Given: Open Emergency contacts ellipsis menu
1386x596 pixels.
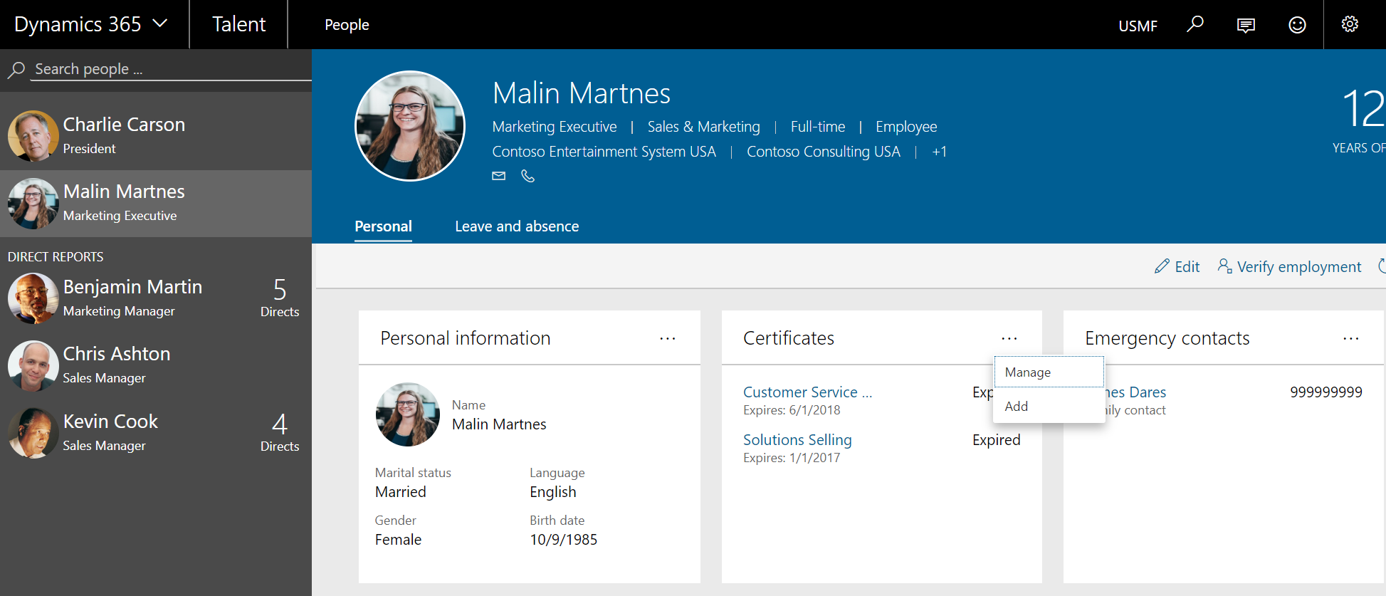Looking at the screenshot, I should 1350,338.
